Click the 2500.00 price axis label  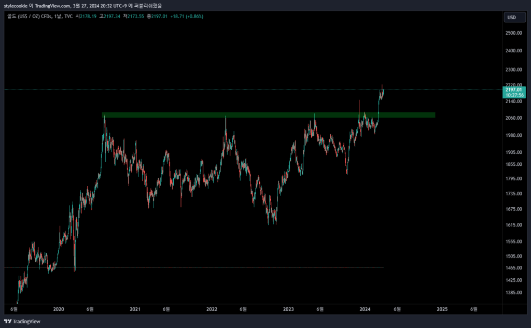coord(514,33)
